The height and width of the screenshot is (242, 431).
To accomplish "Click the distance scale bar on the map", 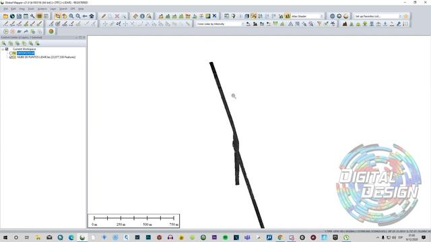I will pyautogui.click(x=134, y=221).
